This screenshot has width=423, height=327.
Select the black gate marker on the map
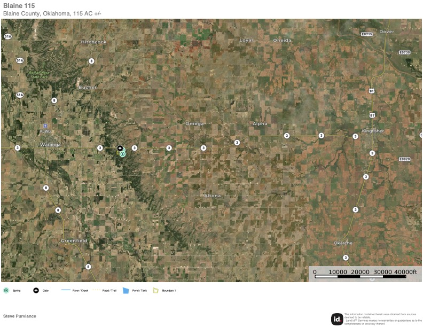tap(120, 148)
